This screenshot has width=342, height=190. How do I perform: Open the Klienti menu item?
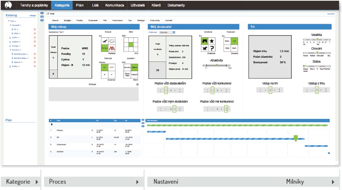click(x=156, y=5)
